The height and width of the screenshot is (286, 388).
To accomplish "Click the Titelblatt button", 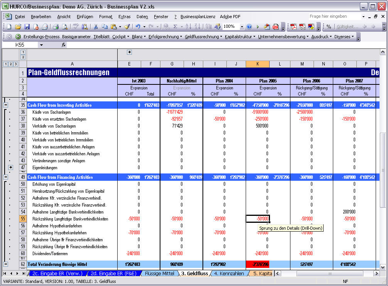I will pos(101,37).
